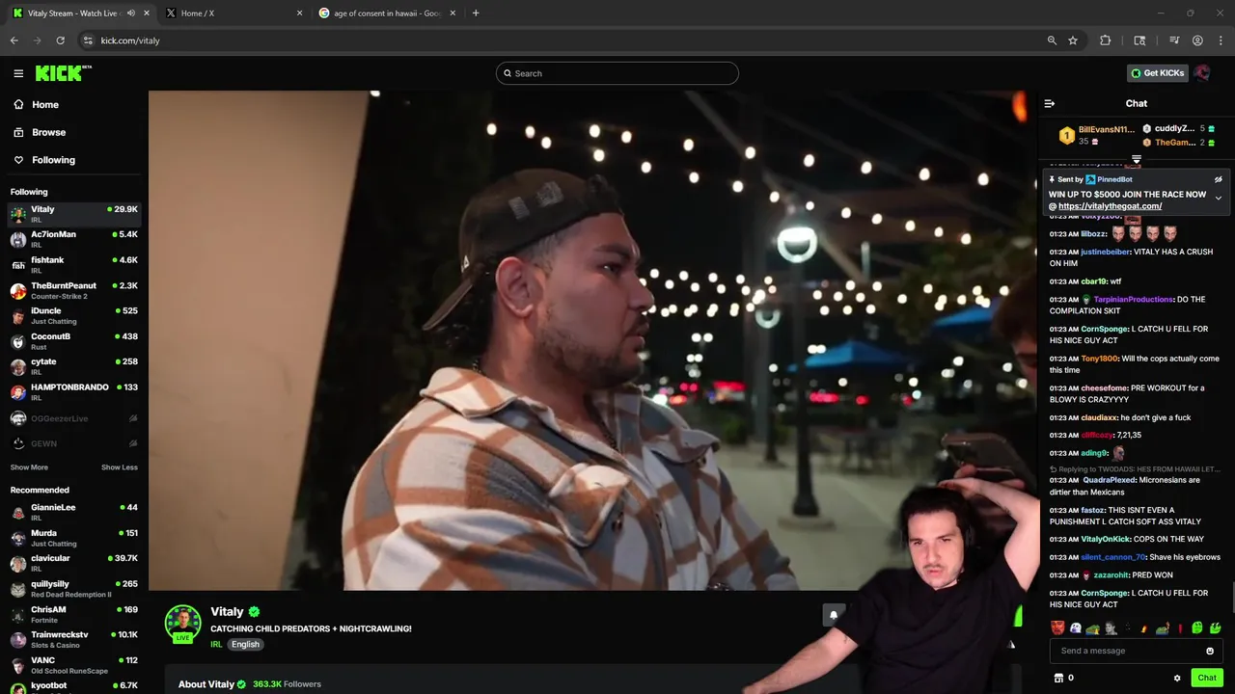Open CoconutB channel in sidebar
This screenshot has height=694, width=1235.
(x=75, y=341)
